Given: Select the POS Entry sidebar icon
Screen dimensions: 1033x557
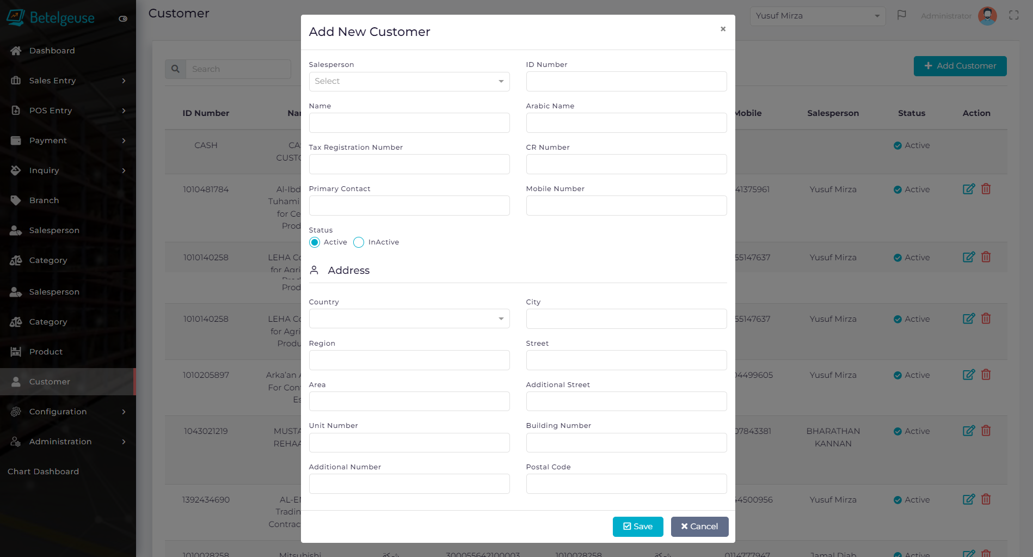Looking at the screenshot, I should pos(16,110).
